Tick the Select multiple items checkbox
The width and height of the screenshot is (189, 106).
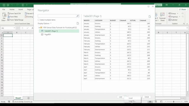(x=39, y=20)
